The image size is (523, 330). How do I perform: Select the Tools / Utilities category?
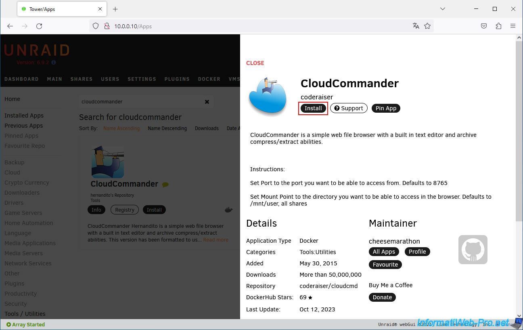tap(25, 314)
